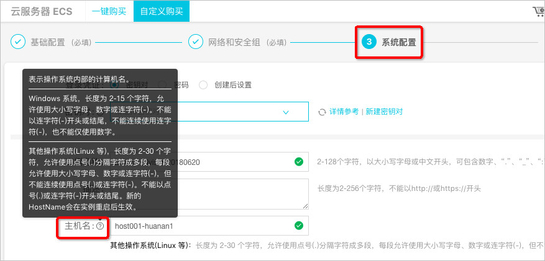This screenshot has height=261, width=545.
Task: Select the 密码 login radio button
Action: click(x=162, y=84)
